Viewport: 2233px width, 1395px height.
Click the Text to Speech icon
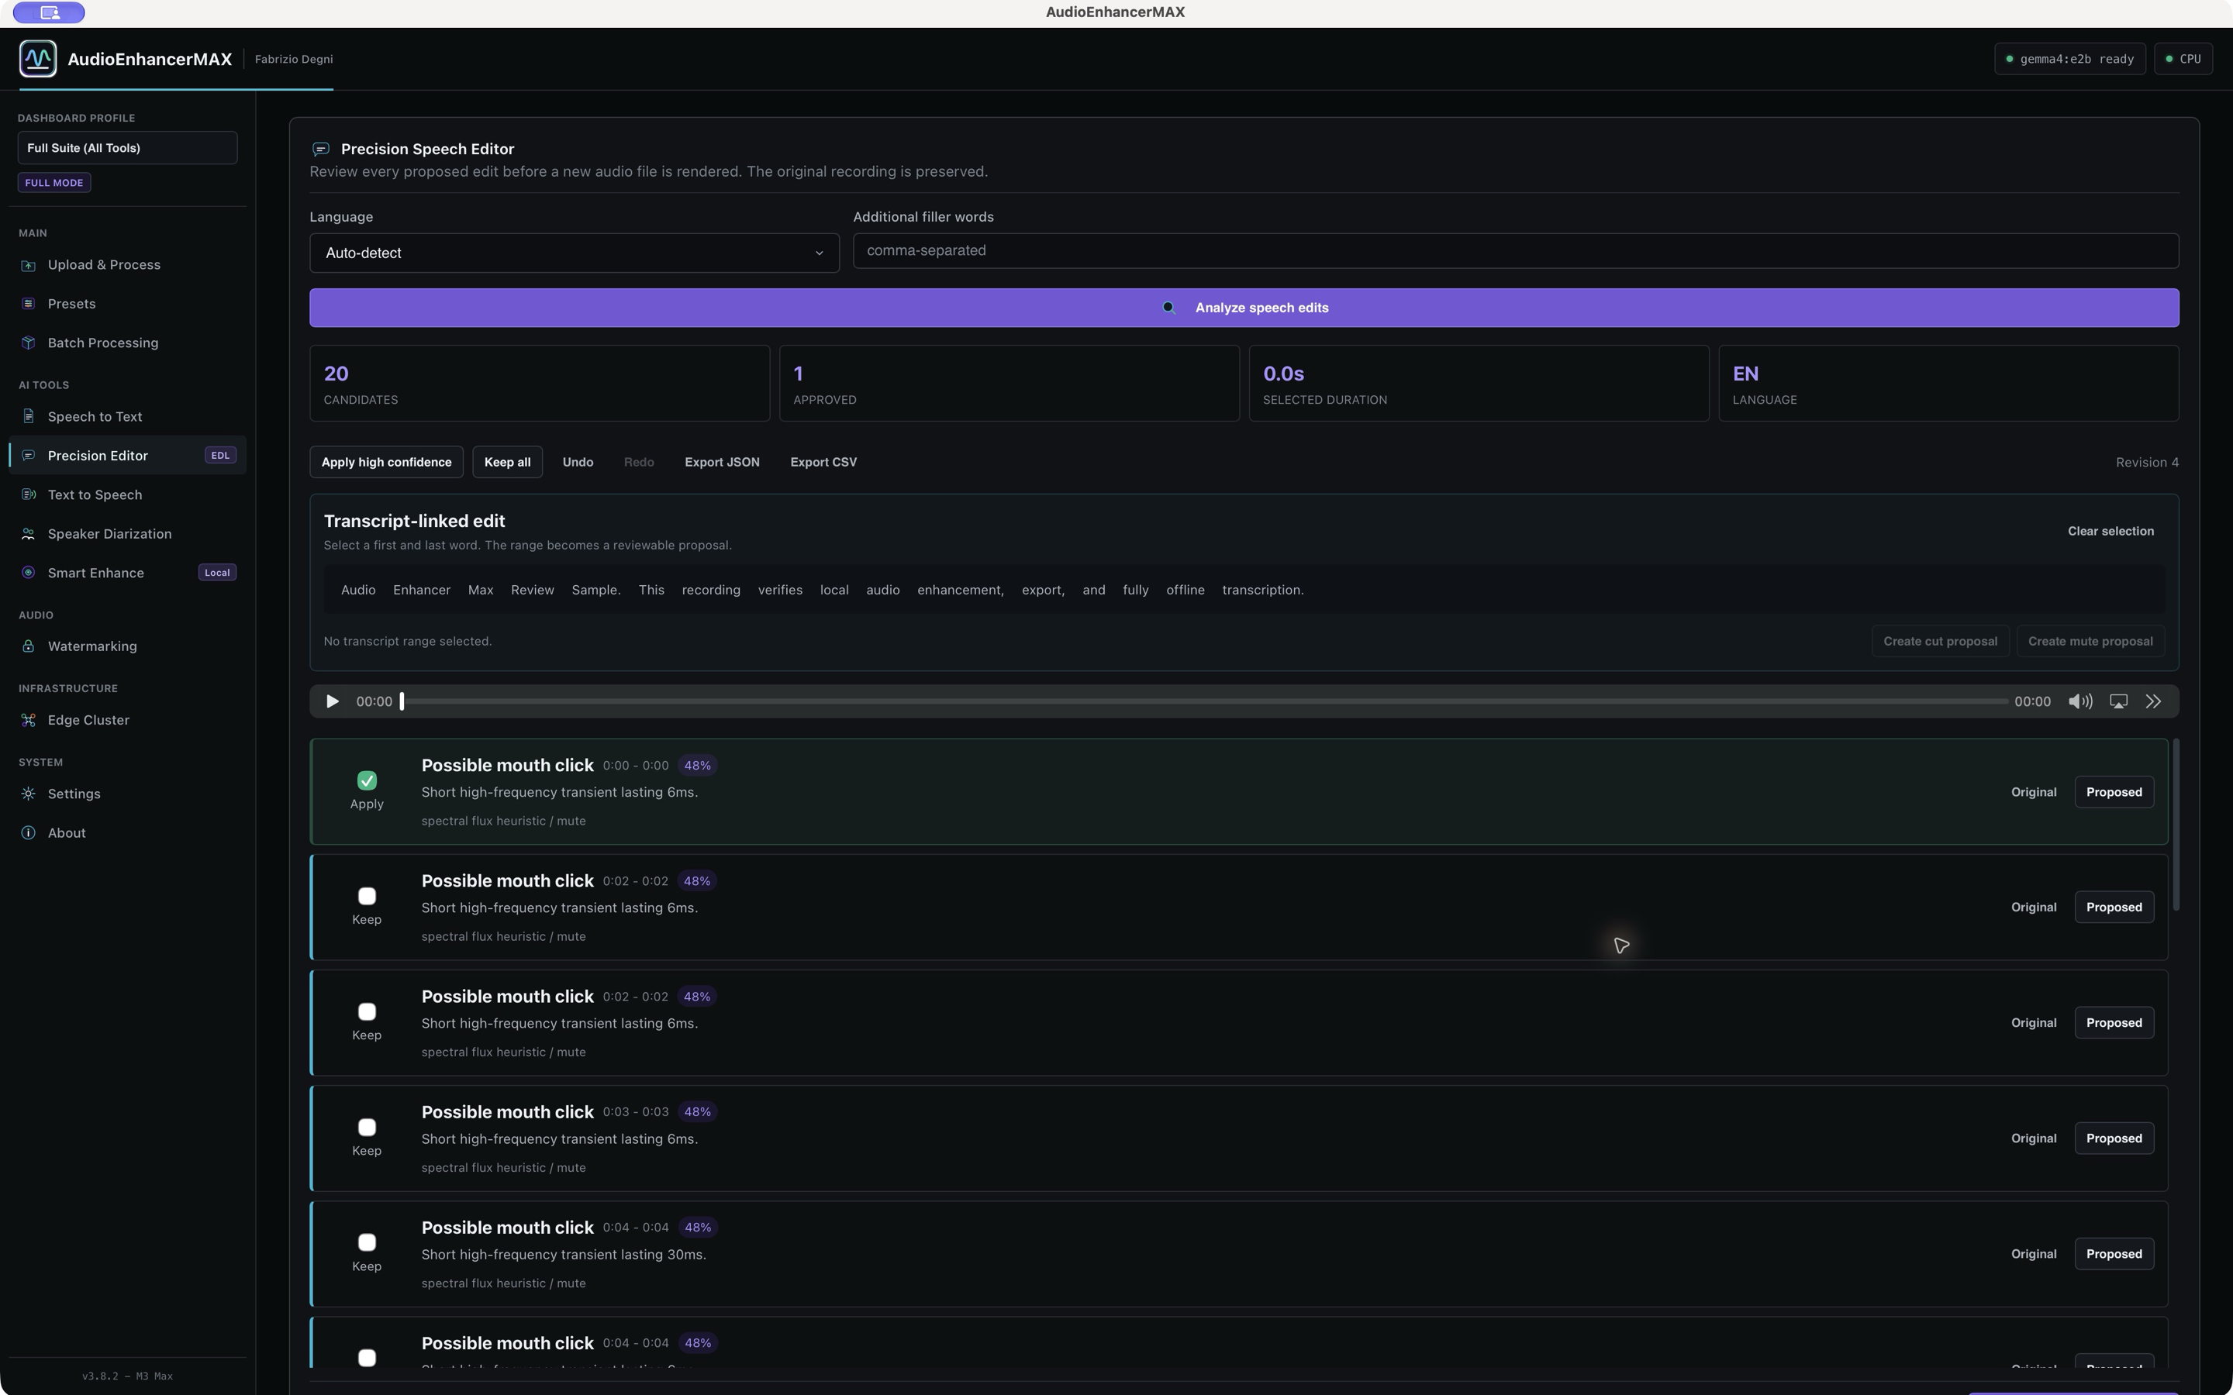[x=29, y=495]
